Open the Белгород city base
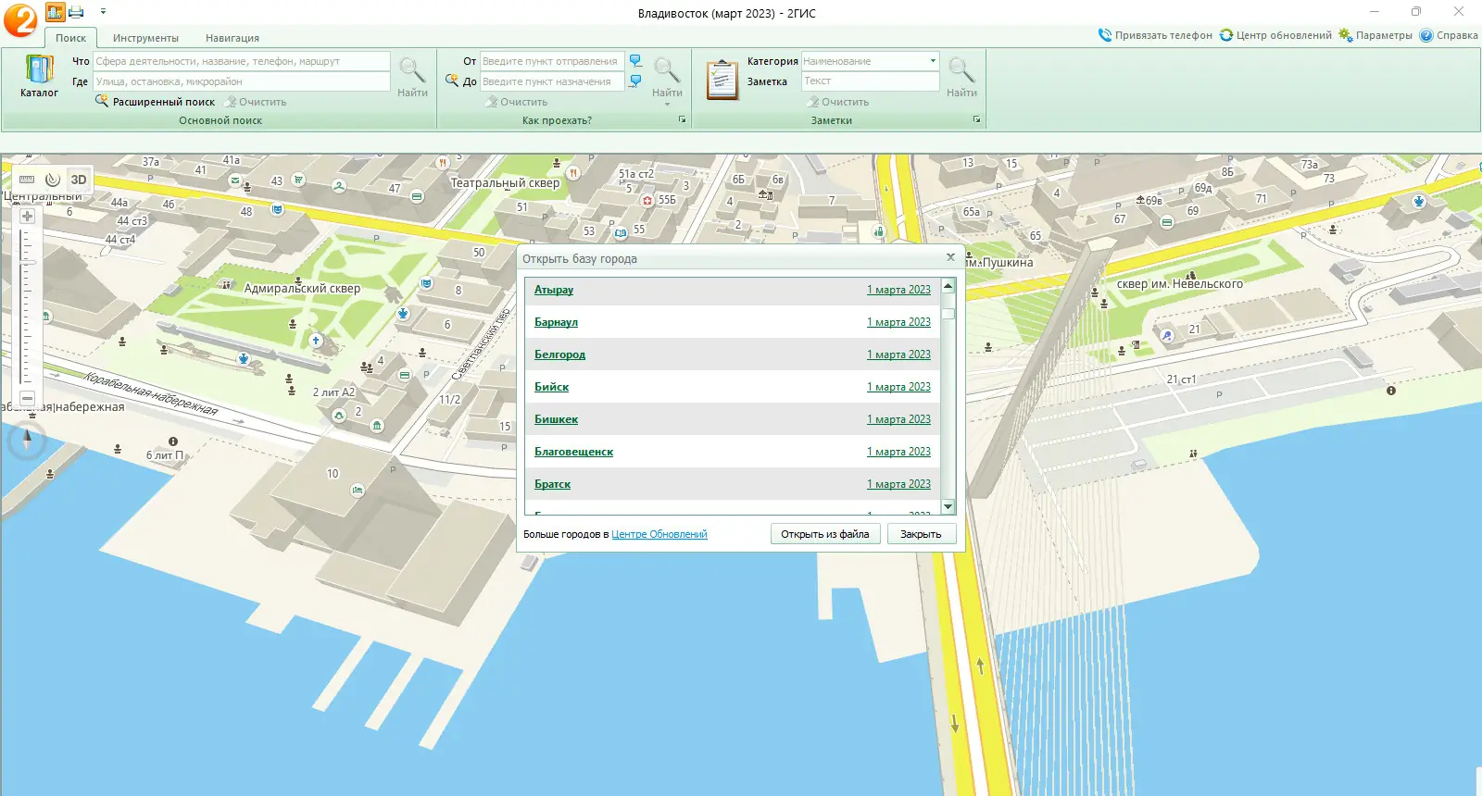This screenshot has height=796, width=1482. [559, 354]
